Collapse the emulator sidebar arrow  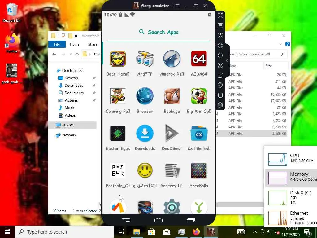pos(228,60)
